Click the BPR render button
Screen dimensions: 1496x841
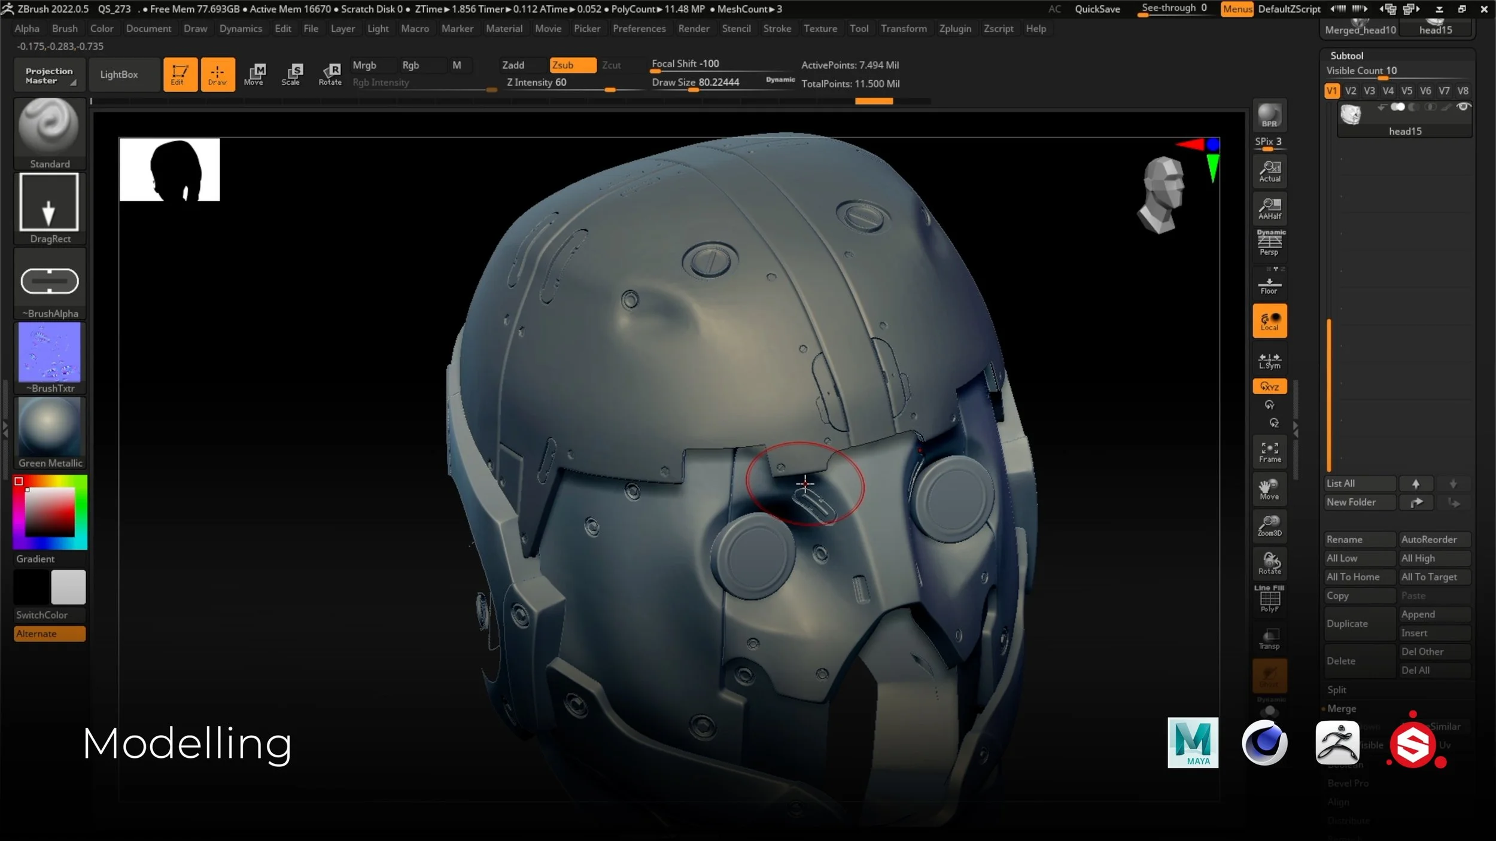[1269, 115]
